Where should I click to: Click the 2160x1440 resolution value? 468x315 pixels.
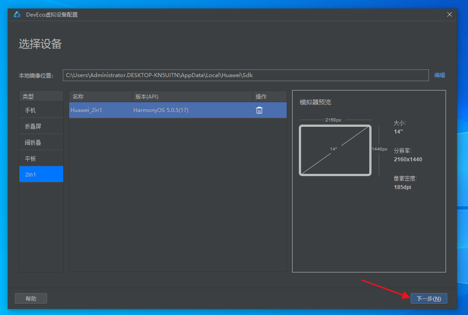[x=408, y=160]
